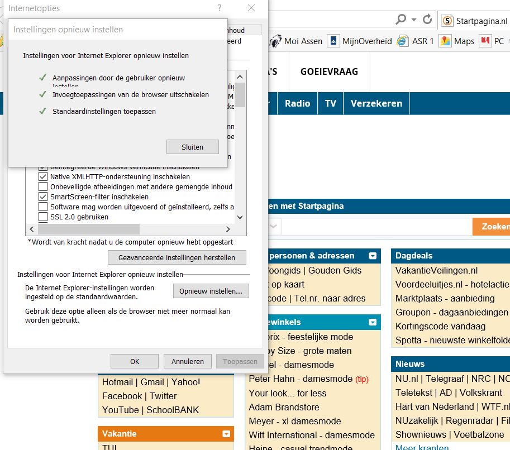This screenshot has height=450, width=510.
Task: Collapse the Vakantie section arrow
Action: coord(226,434)
